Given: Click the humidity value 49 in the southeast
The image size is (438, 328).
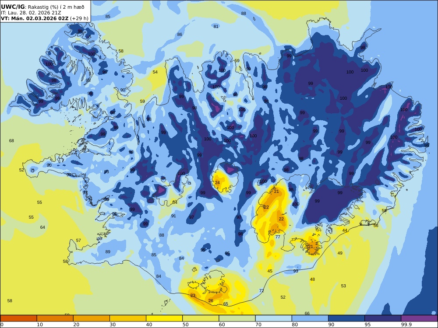Looking at the screenshot, I should point(340,253).
